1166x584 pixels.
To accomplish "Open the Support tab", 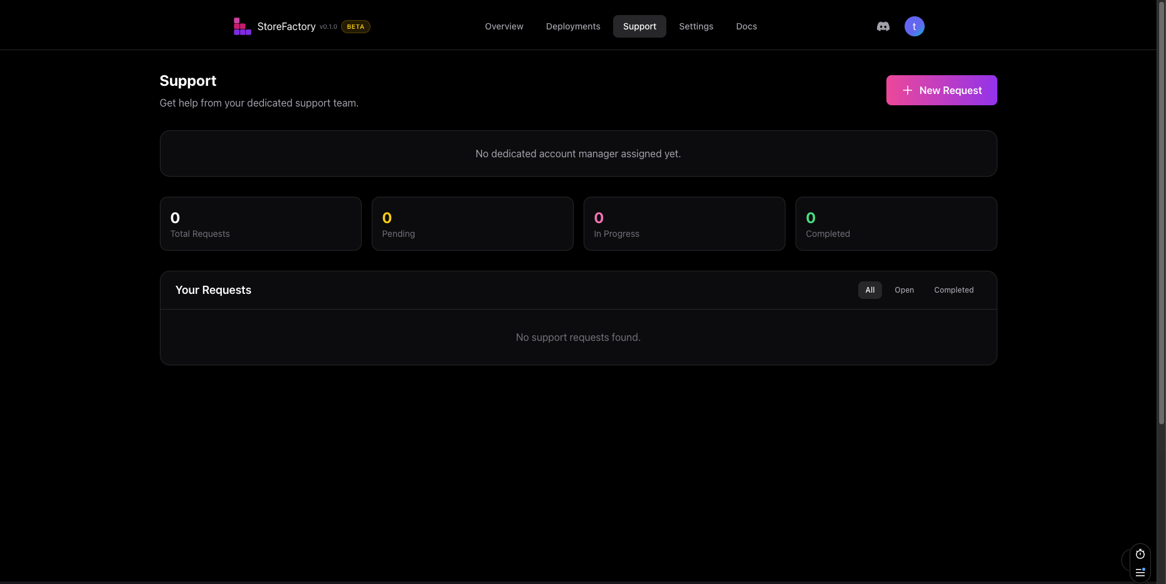I will tap(639, 26).
